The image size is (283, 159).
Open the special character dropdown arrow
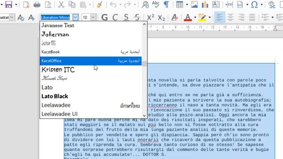pos(262,4)
